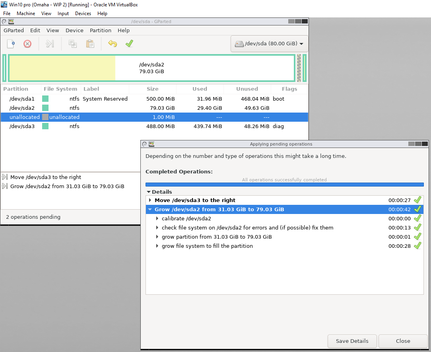Create a new partition using the toolbar icon

click(11, 44)
